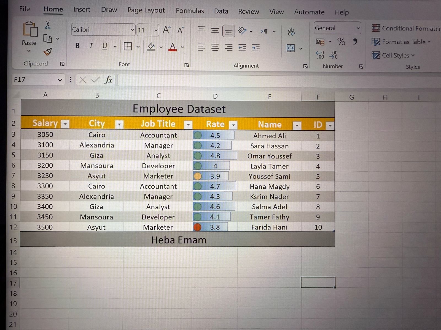Expand the General number format dropdown
Viewport: 441px width, 330px height.
pos(358,28)
